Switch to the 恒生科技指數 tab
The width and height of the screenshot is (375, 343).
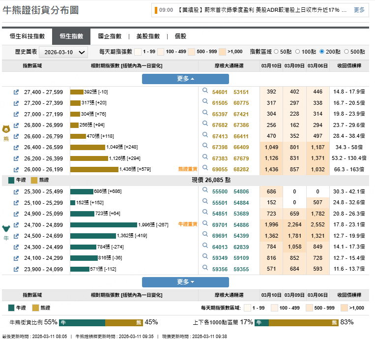(27, 36)
